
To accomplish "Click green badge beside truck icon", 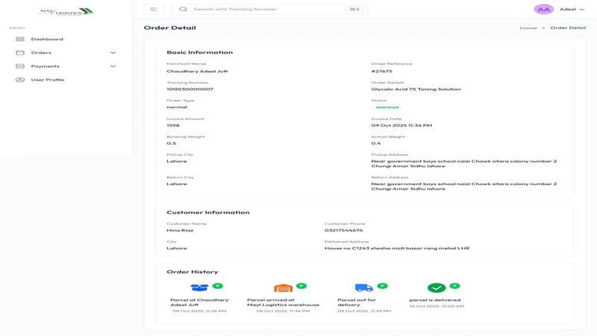I will (382, 286).
